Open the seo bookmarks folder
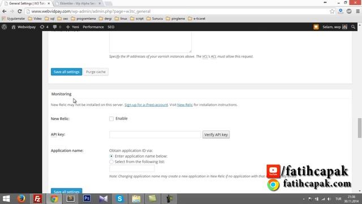The height and width of the screenshot is (204, 362). 63,19
